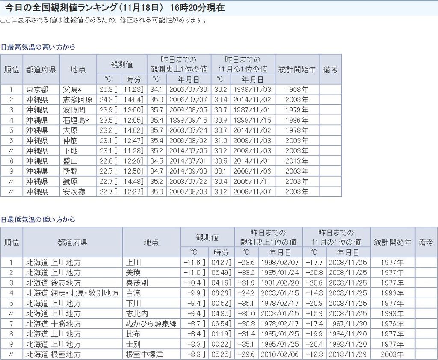The width and height of the screenshot is (438, 360).
Task: Click the date 1998/11/03
Action: [x=252, y=89]
